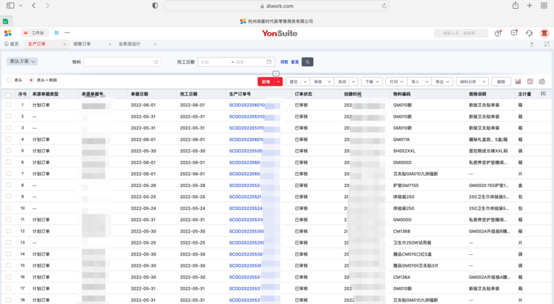Image resolution: width=554 pixels, height=304 pixels.
Task: Expand the 新增 dropdown arrow
Action: pos(279,82)
